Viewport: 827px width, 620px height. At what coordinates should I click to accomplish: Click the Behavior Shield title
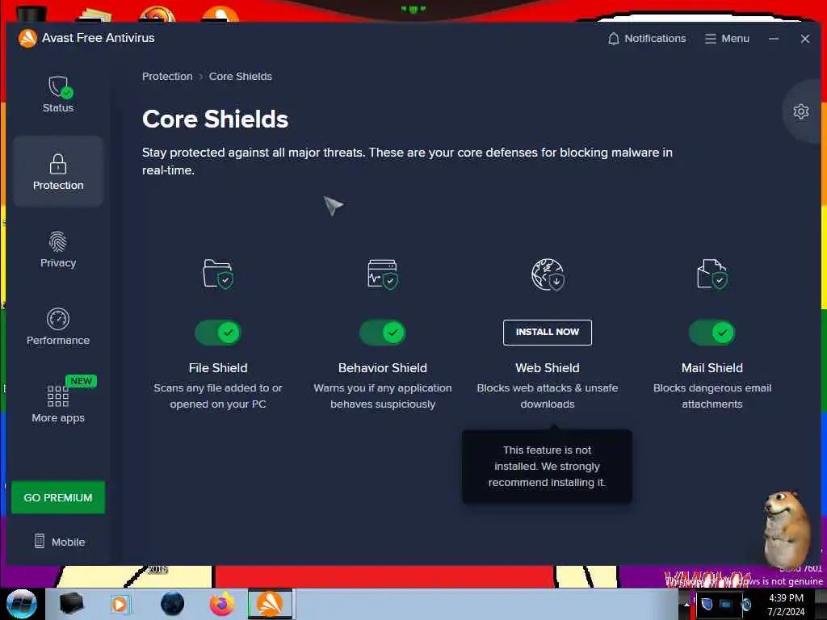(382, 368)
